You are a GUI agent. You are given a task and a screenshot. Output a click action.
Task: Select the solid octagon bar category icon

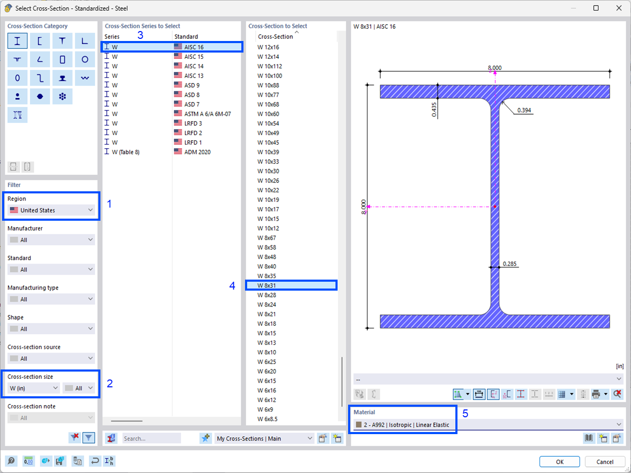click(x=40, y=97)
